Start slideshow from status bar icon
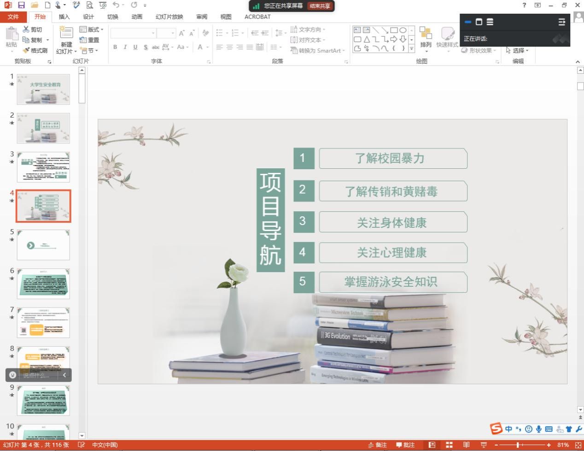Image resolution: width=584 pixels, height=451 pixels. pyautogui.click(x=484, y=445)
